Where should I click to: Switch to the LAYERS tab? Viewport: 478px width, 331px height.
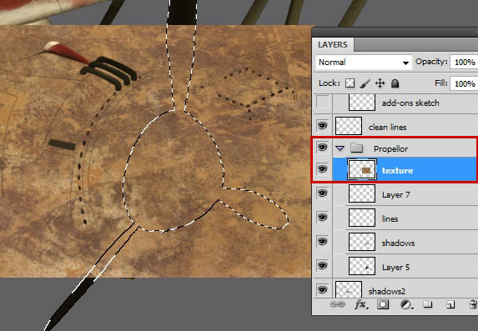pos(333,44)
